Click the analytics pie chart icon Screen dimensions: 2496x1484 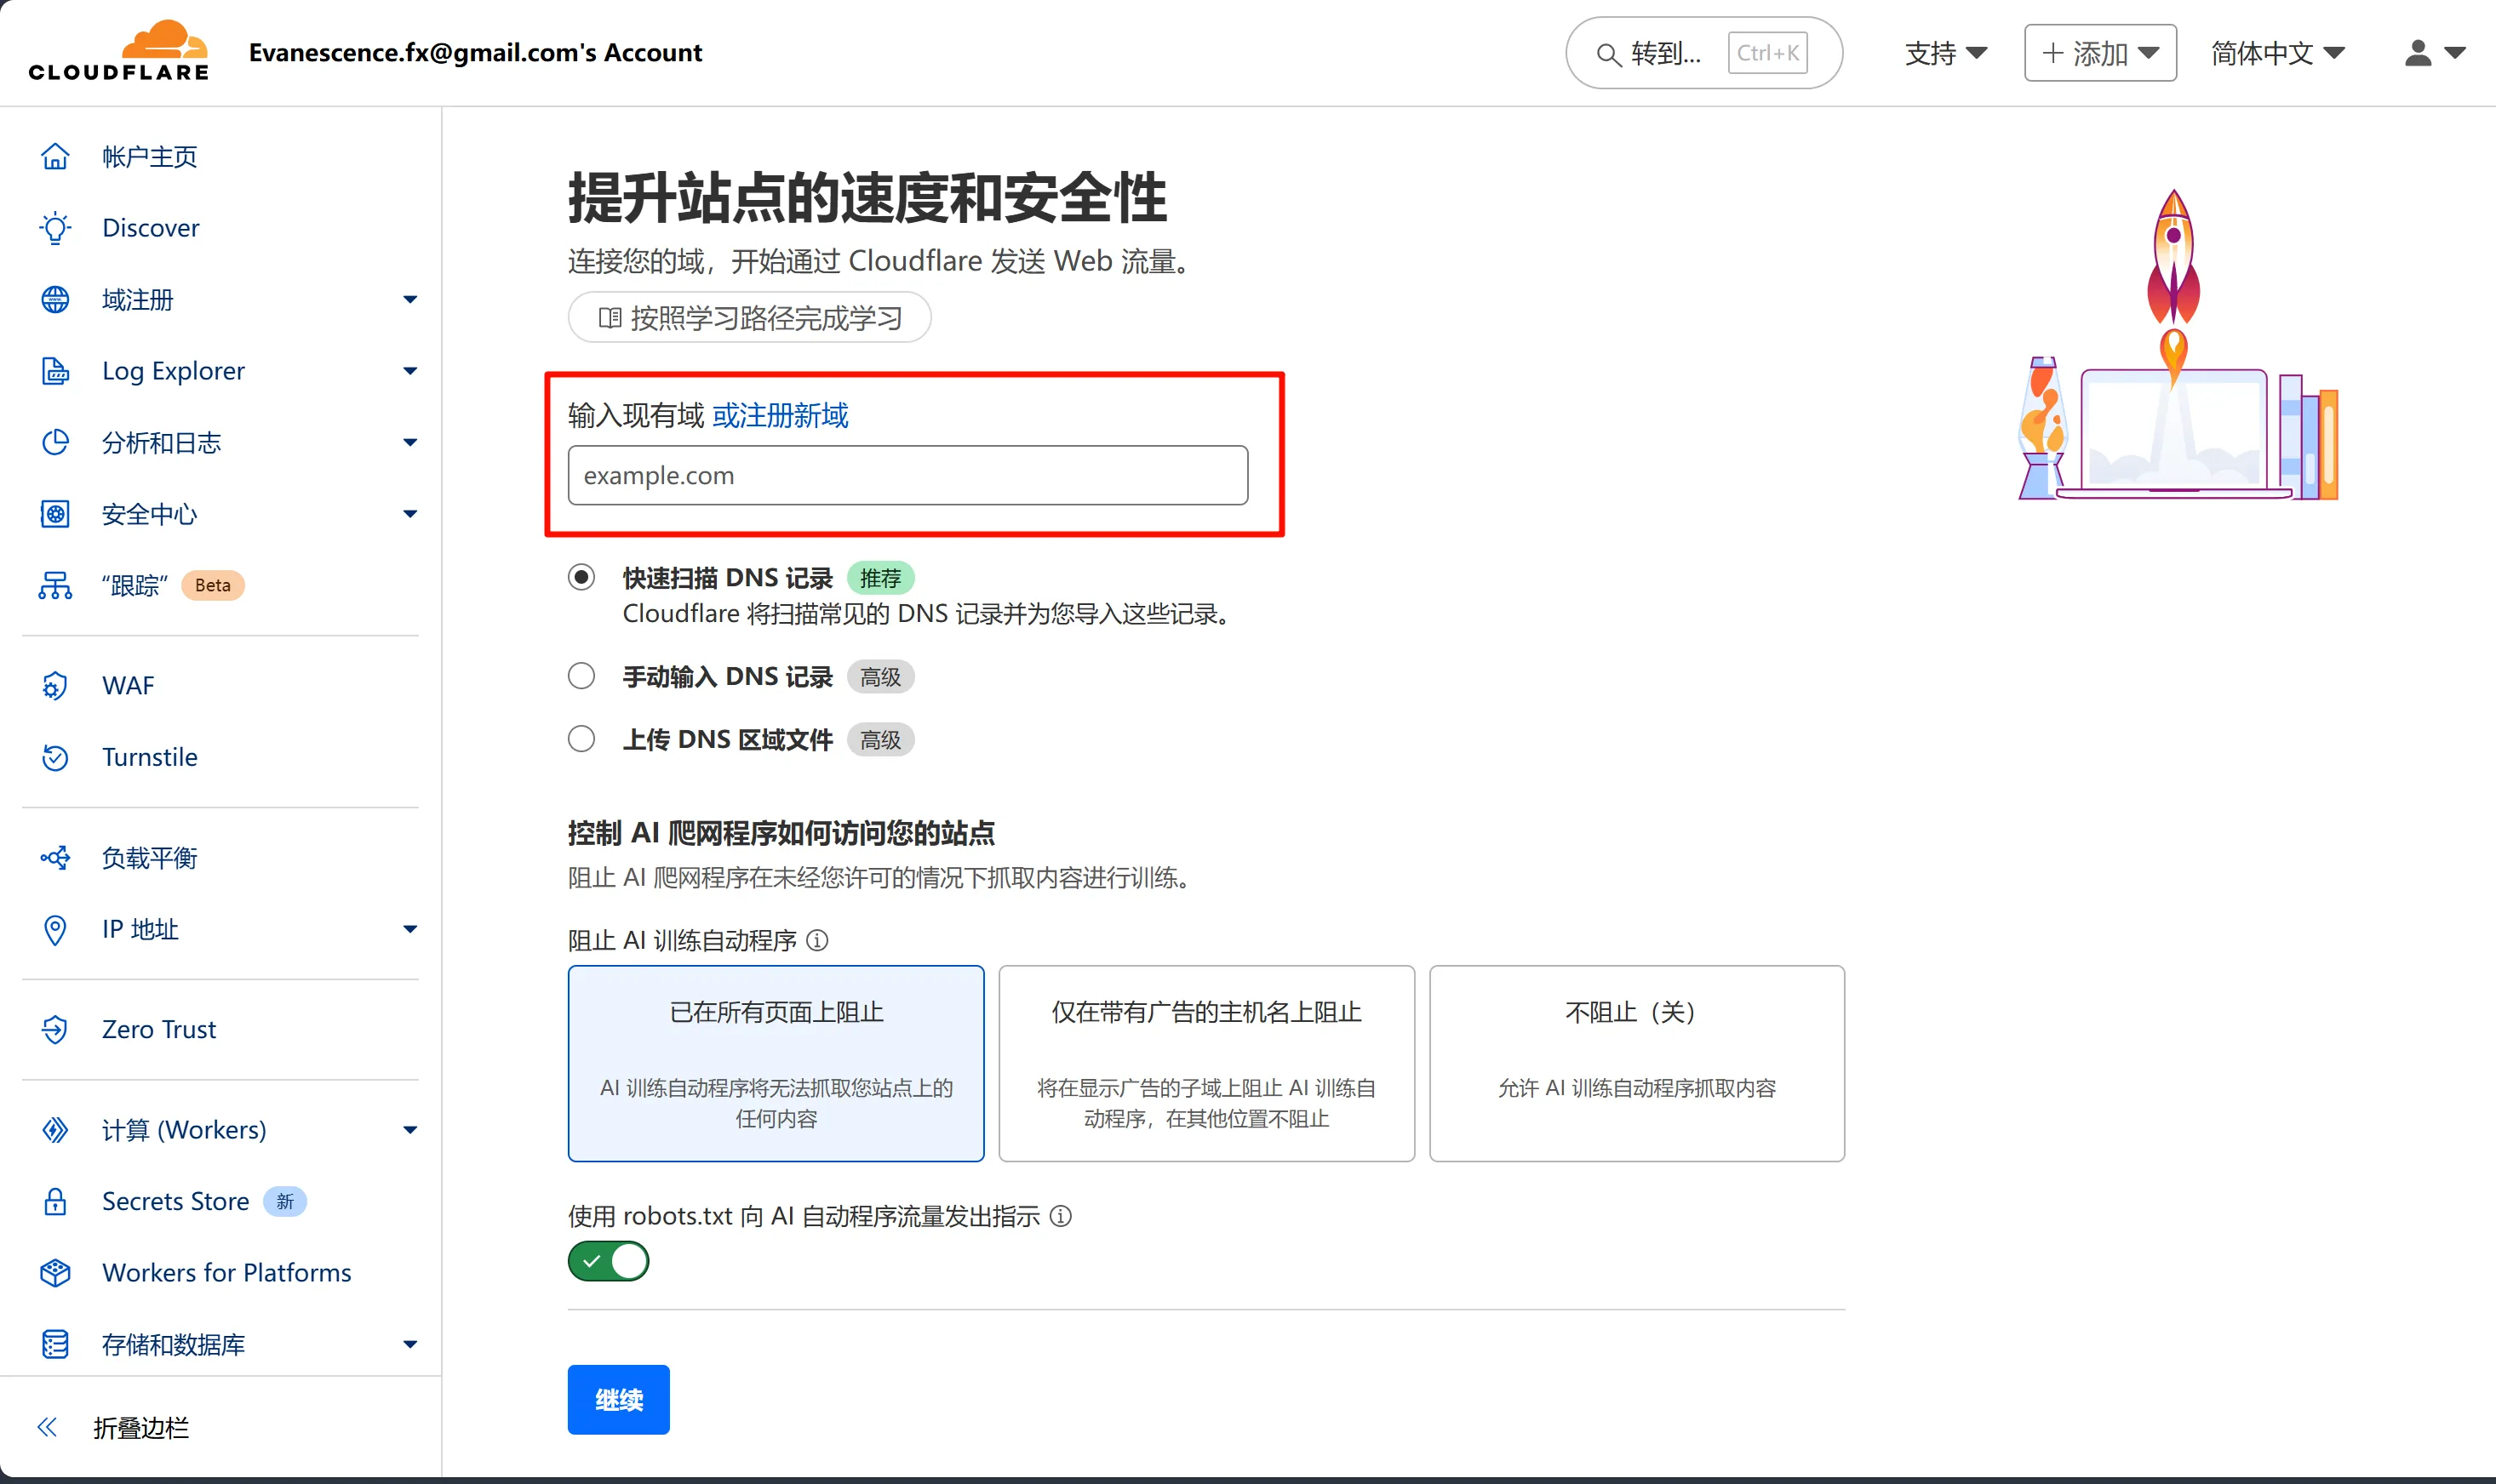[x=55, y=442]
